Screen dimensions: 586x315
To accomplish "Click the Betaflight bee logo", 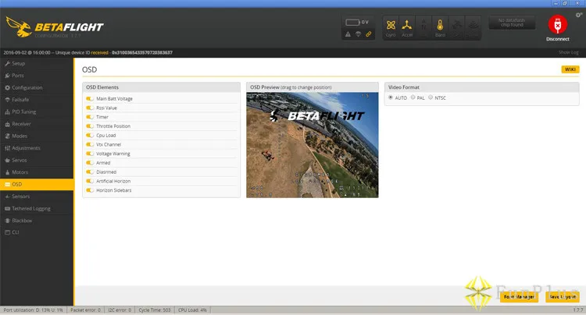I will point(19,27).
